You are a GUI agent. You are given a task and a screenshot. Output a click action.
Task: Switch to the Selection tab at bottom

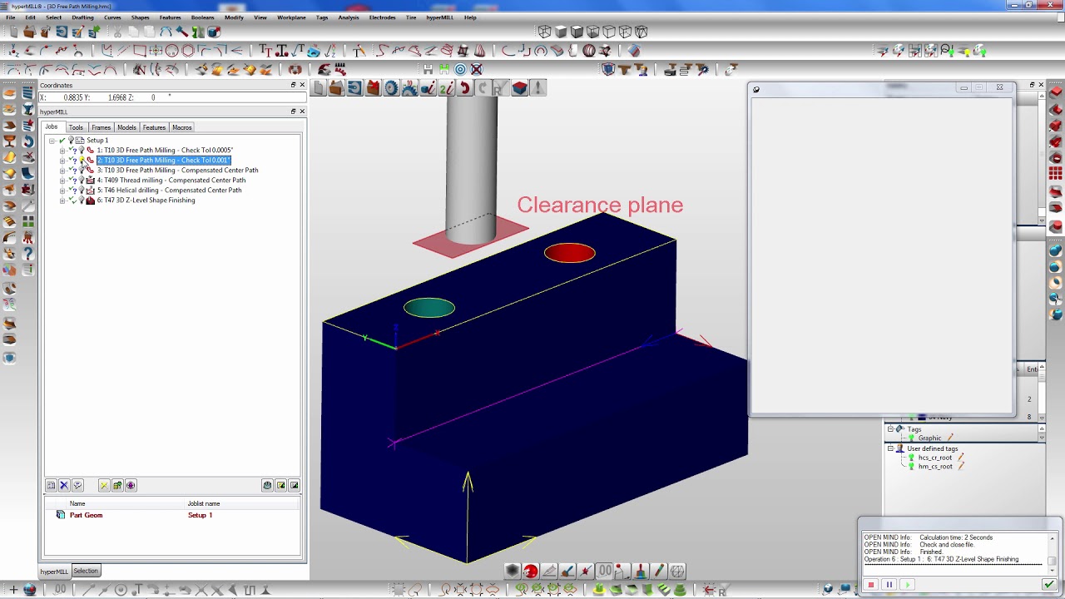coord(86,571)
